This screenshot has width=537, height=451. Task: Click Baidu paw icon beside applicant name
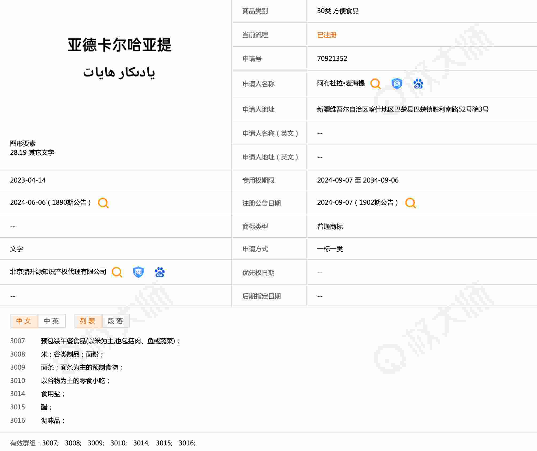tap(418, 84)
